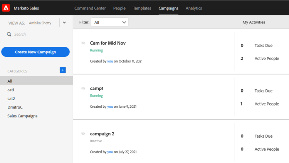Viewport: 289px width, 163px height.
Task: Go to the Templates tab
Action: pyautogui.click(x=142, y=8)
